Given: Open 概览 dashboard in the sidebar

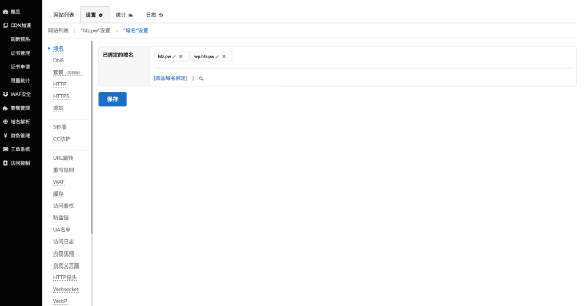Looking at the screenshot, I should pos(15,11).
